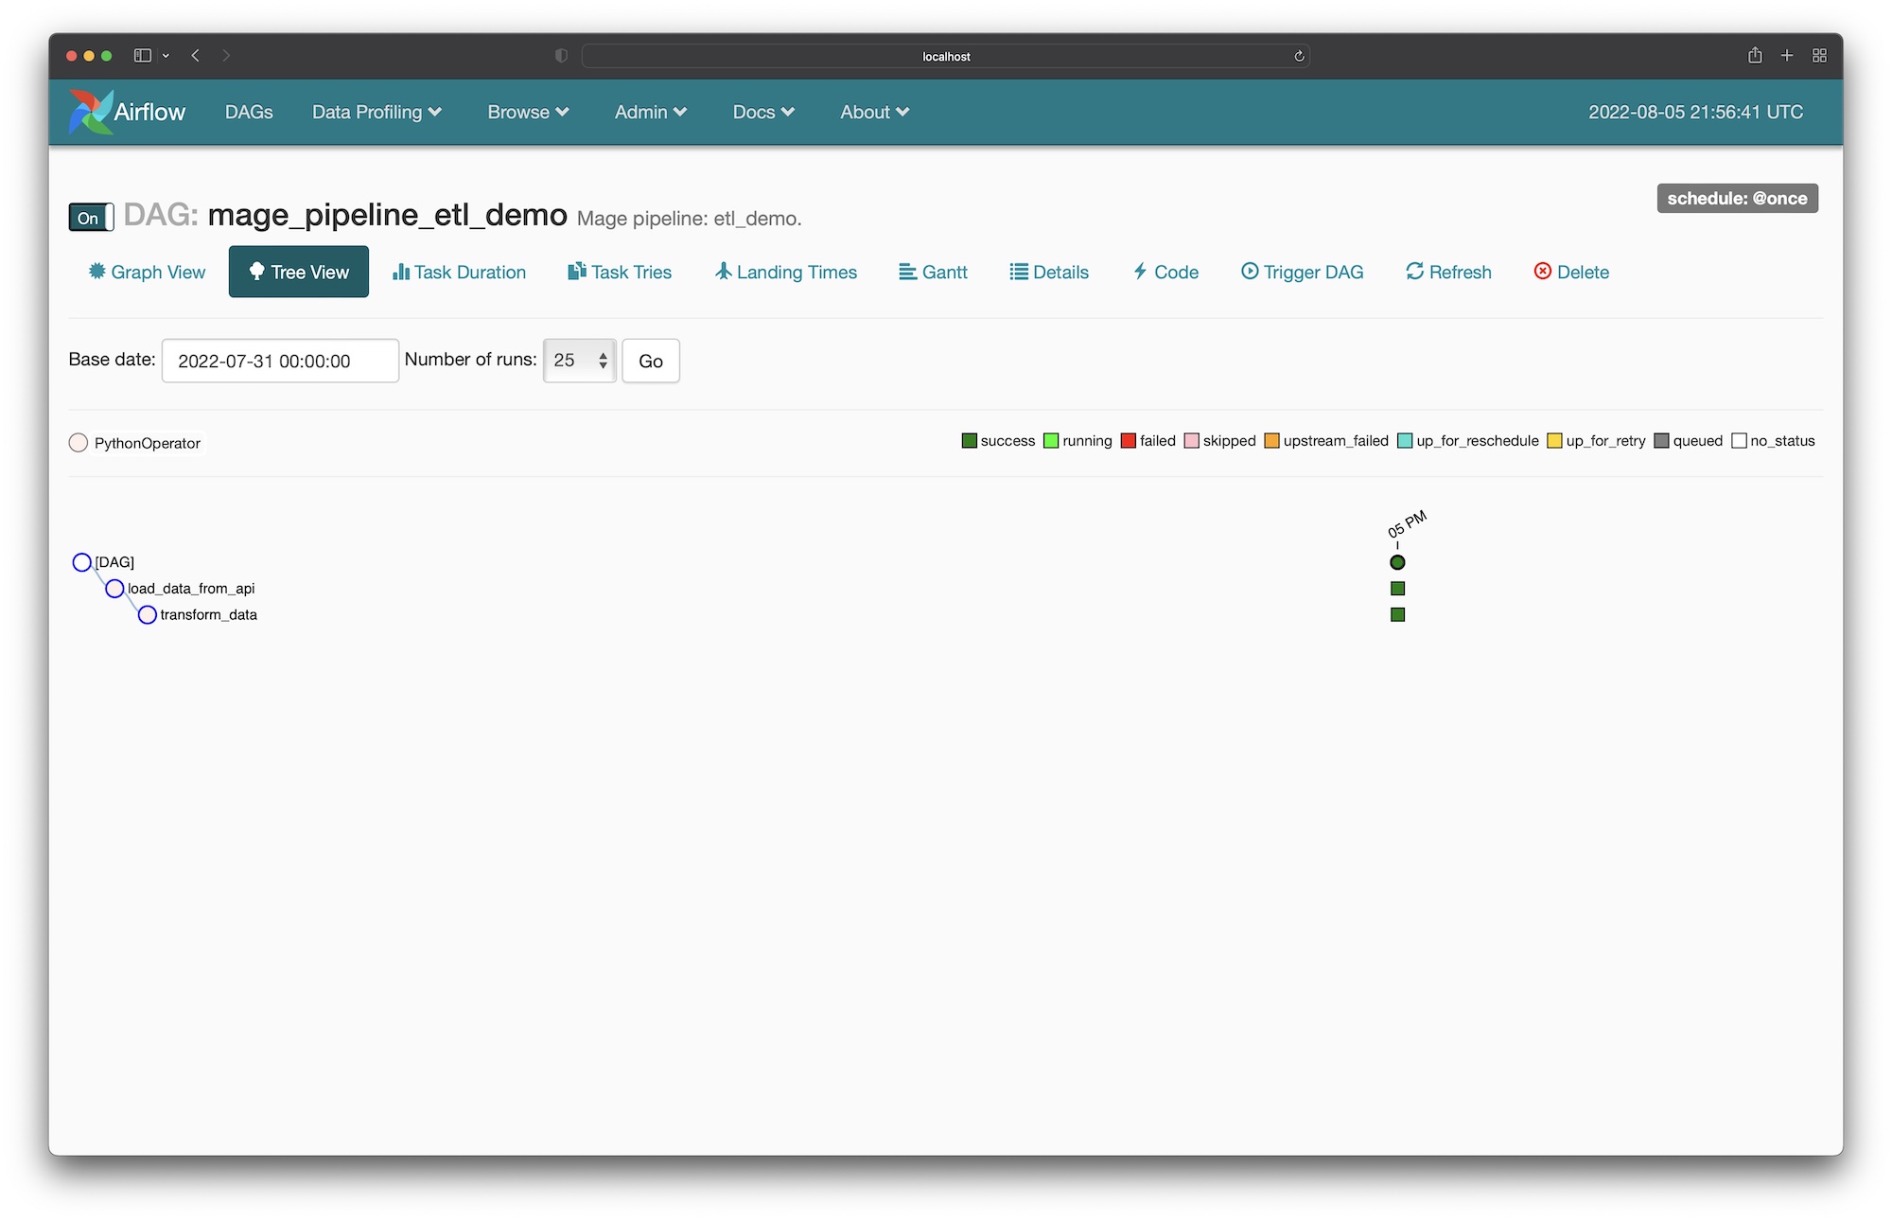Reload the page with the reload icon
Viewport: 1892px width, 1220px height.
pyautogui.click(x=1299, y=56)
